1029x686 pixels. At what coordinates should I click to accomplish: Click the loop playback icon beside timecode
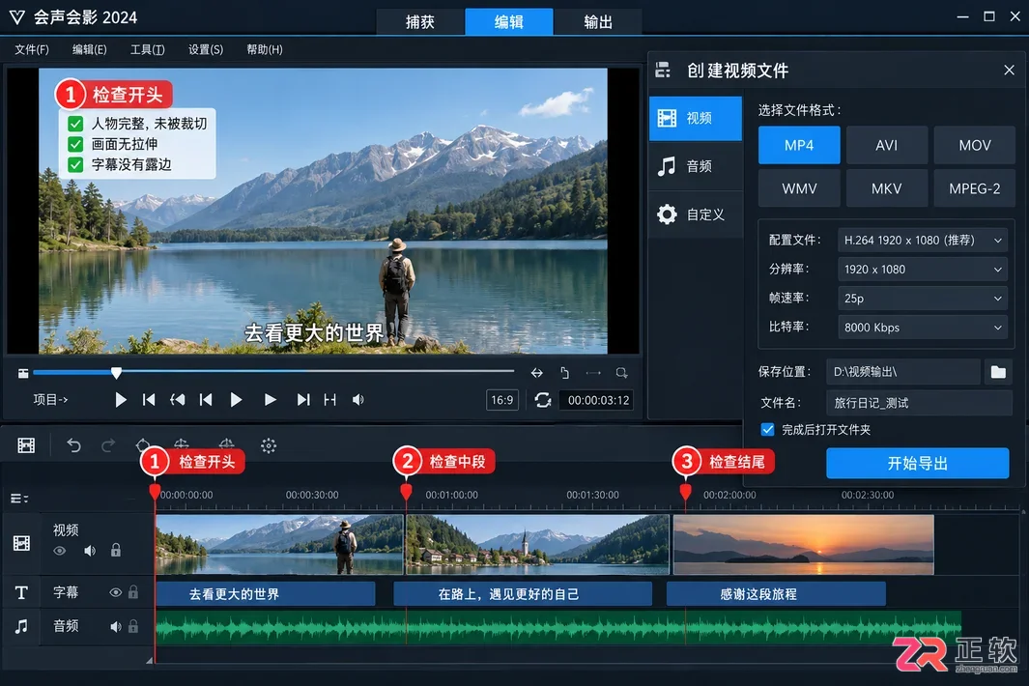(x=543, y=400)
